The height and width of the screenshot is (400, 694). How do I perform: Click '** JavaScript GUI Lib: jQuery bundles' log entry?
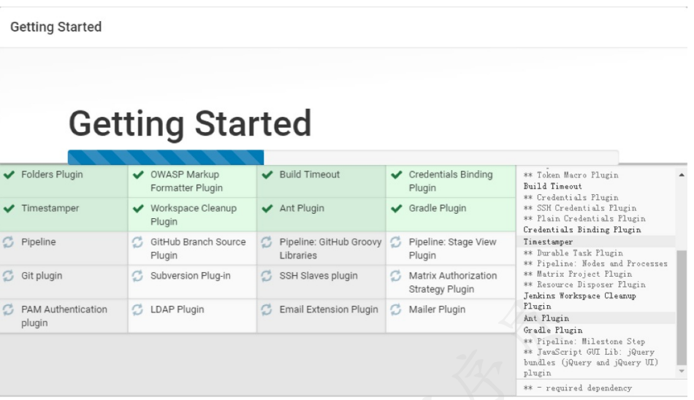[591, 362]
